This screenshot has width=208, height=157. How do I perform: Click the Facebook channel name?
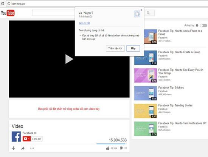click(x=28, y=133)
